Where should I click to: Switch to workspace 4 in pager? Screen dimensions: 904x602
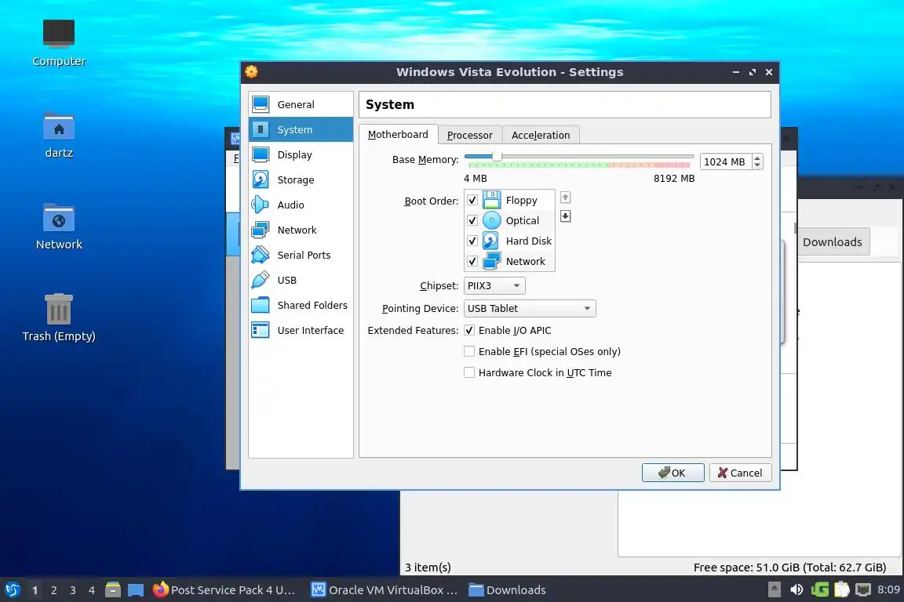tap(92, 590)
